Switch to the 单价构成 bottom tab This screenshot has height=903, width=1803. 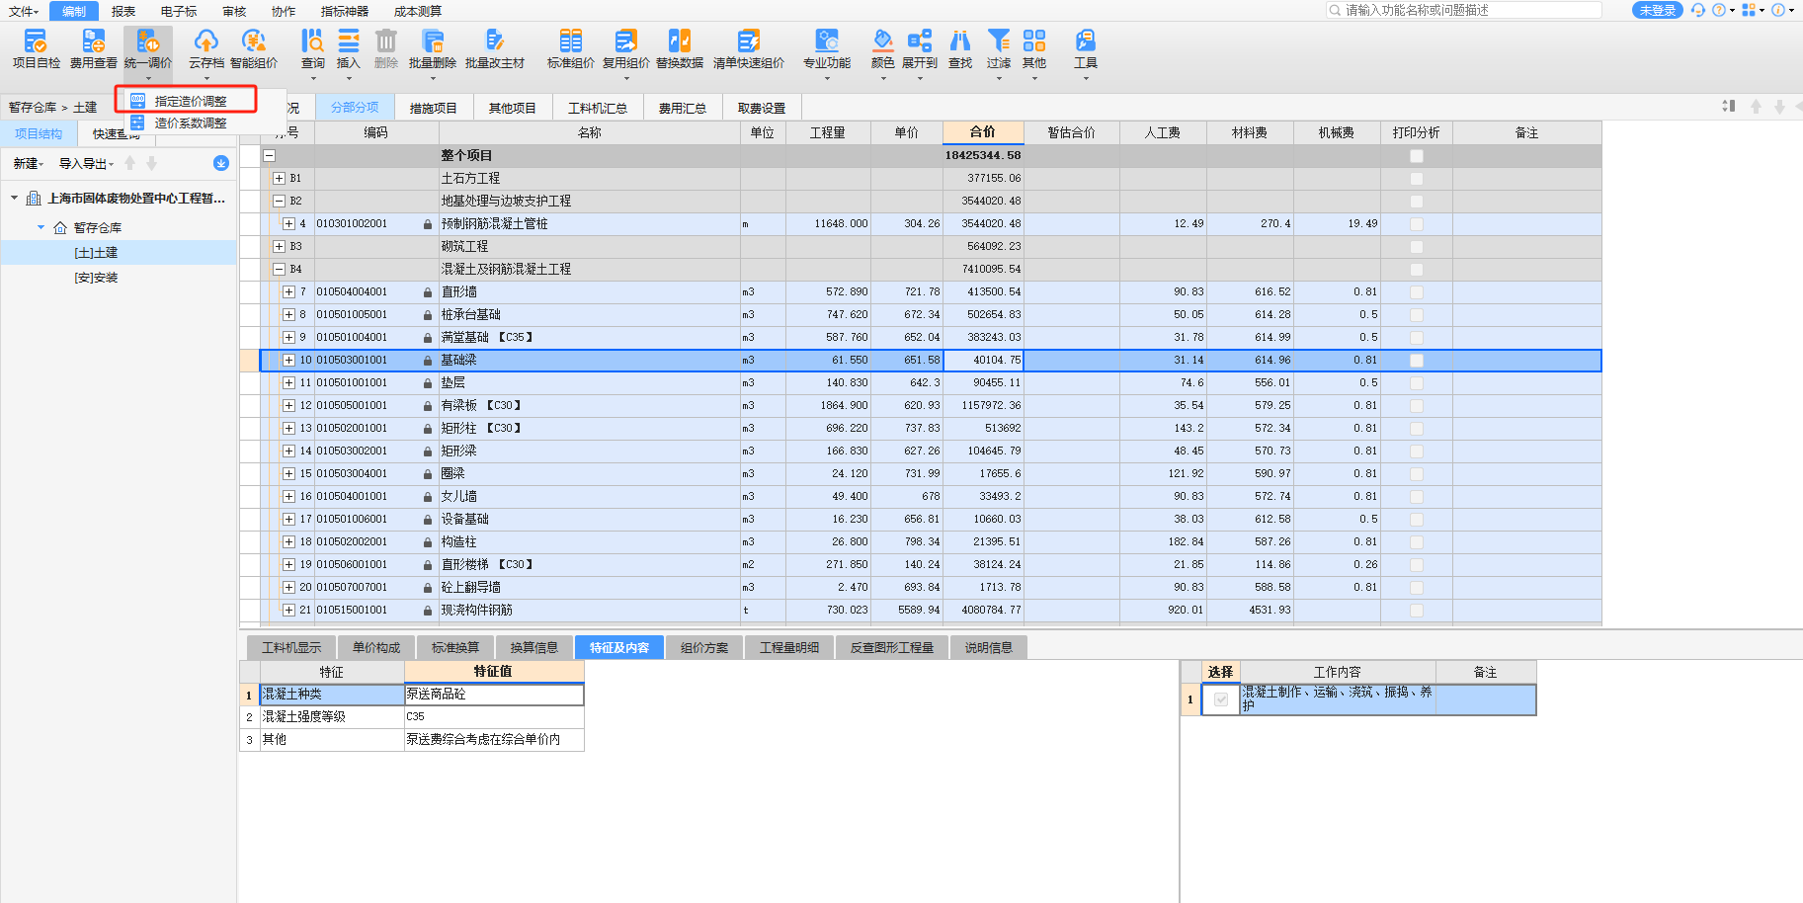pos(376,648)
